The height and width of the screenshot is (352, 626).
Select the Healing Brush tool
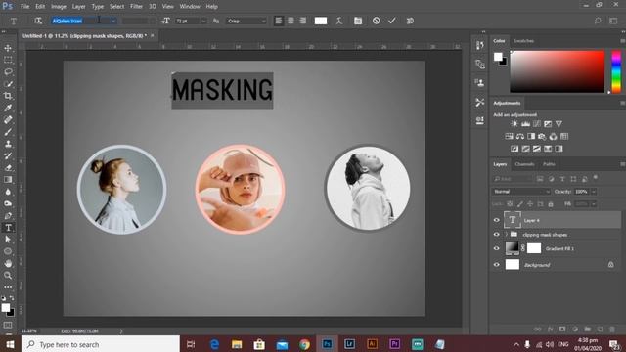coord(8,119)
